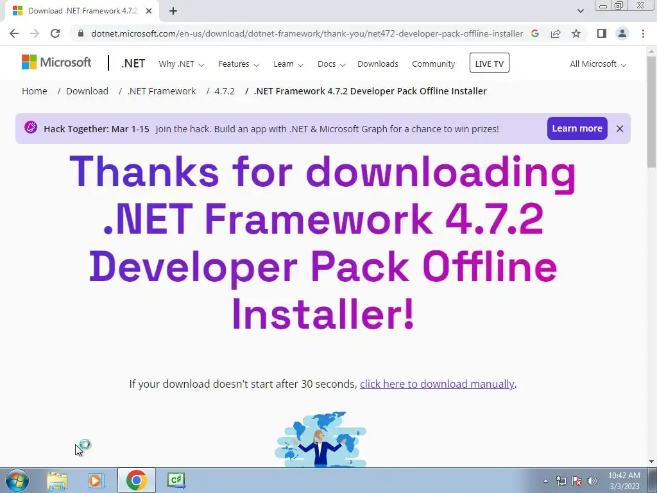Image resolution: width=657 pixels, height=493 pixels.
Task: Click the page vertical scrollbar thumb
Action: pos(652,112)
